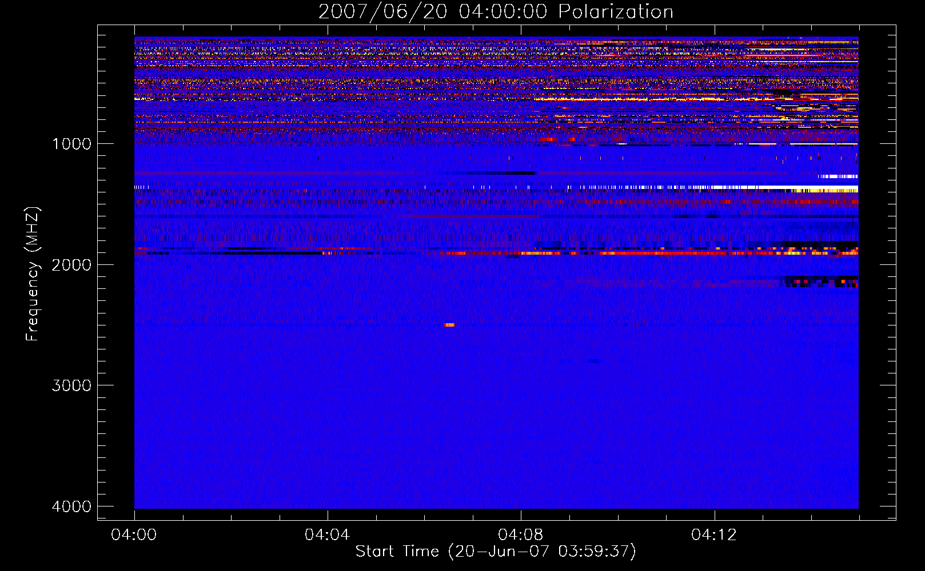Viewport: 925px width, 571px height.
Task: Click the 04:08 time tick label
Action: [x=520, y=534]
